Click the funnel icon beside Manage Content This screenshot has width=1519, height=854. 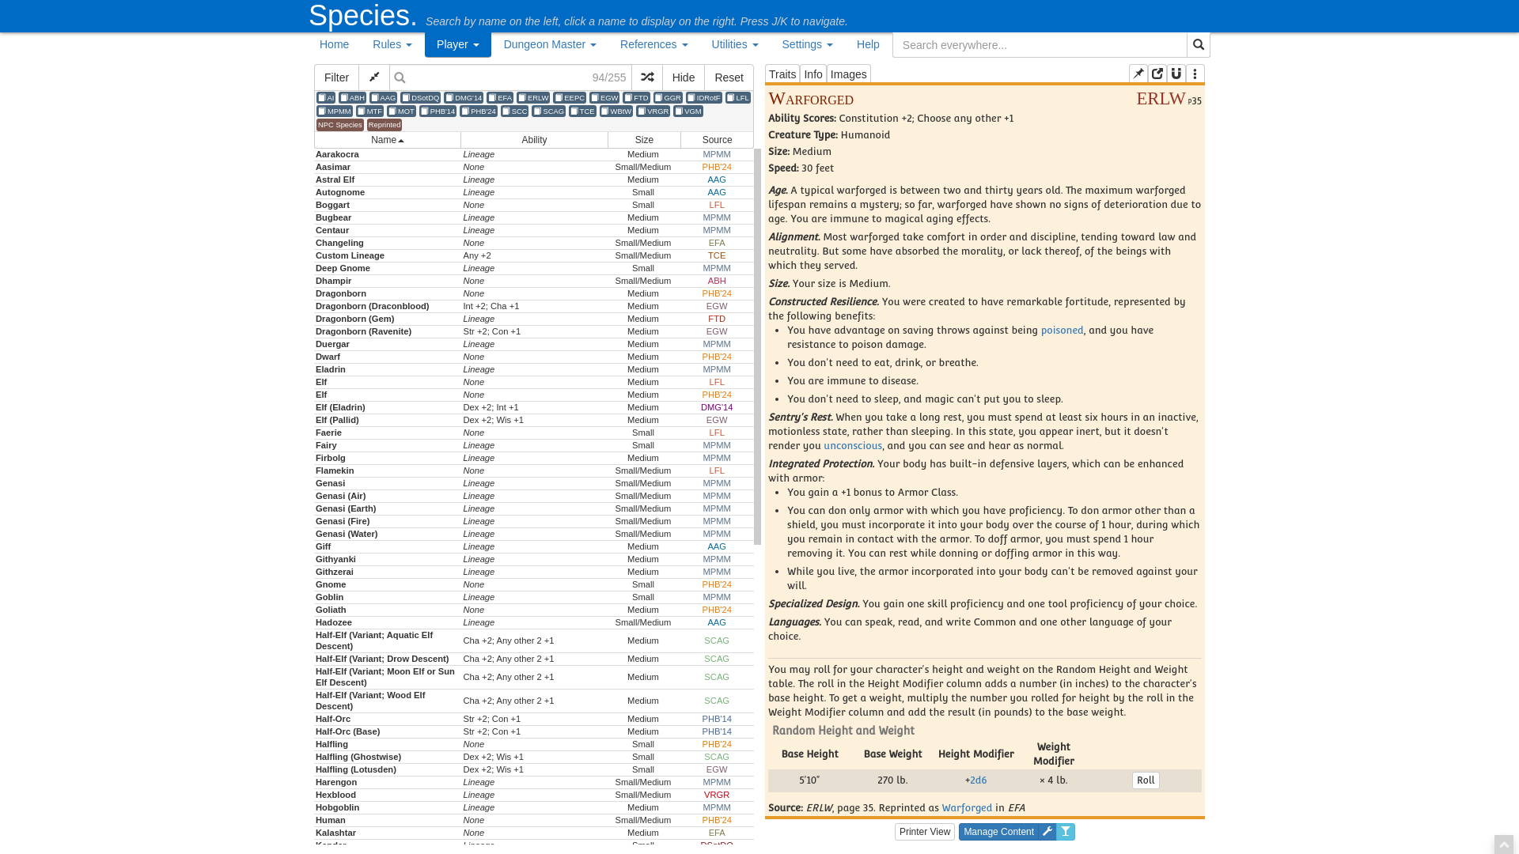point(1066,832)
